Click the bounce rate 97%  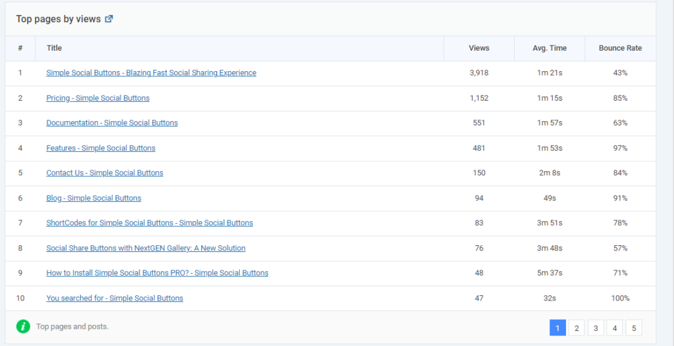pyautogui.click(x=620, y=148)
